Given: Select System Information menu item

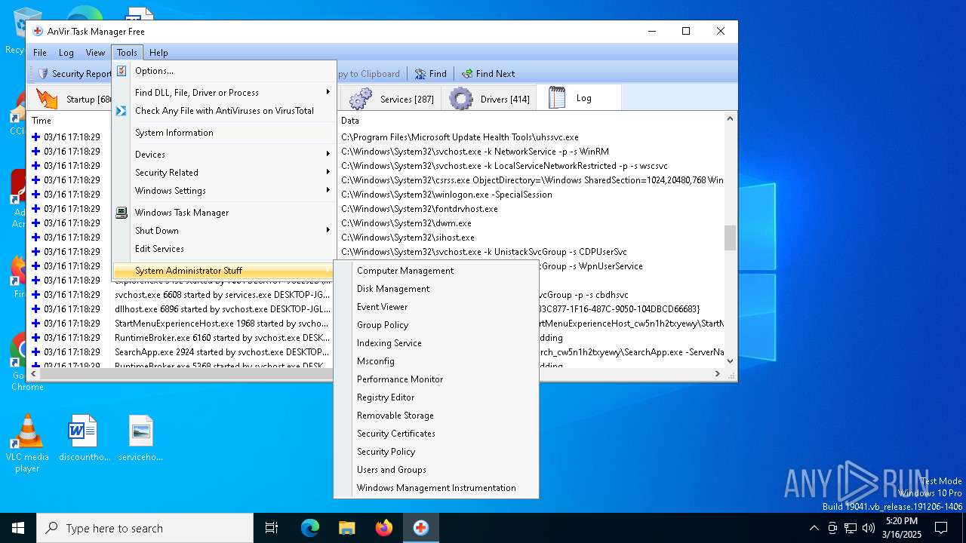Looking at the screenshot, I should click(223, 133).
